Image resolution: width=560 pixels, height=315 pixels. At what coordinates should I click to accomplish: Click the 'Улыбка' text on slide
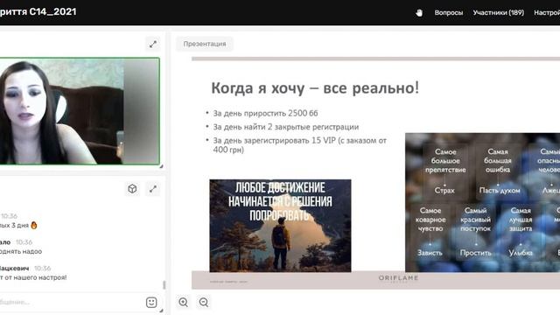[521, 253]
